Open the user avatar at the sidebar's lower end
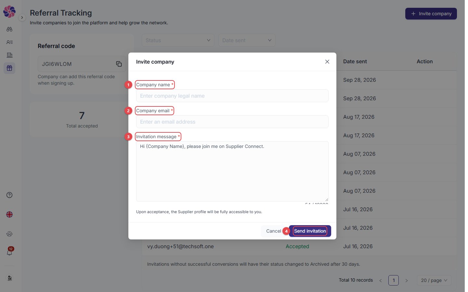The width and height of the screenshot is (468, 292). coord(10,278)
